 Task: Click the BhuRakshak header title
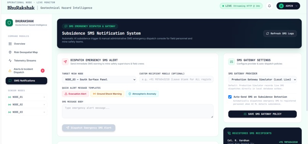(21, 8)
